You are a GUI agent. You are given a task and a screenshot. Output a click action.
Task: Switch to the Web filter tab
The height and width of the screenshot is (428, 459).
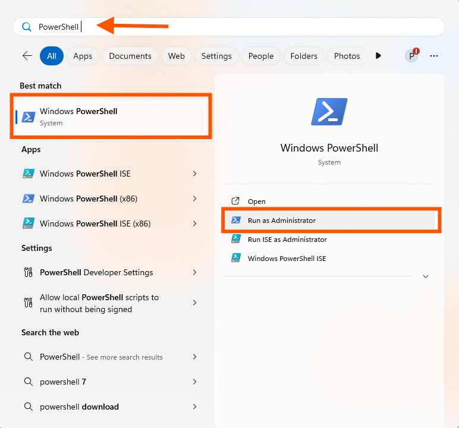[176, 56]
